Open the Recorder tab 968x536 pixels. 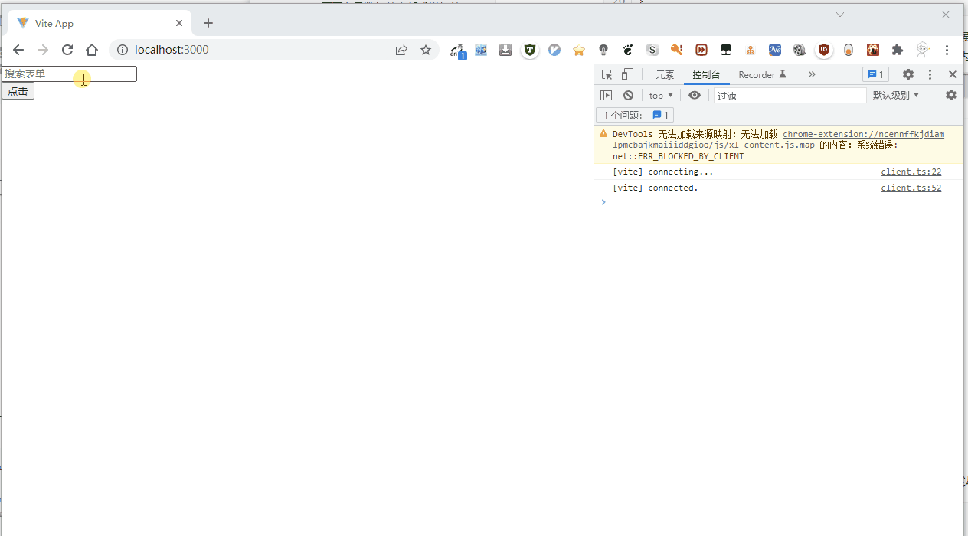coord(762,75)
